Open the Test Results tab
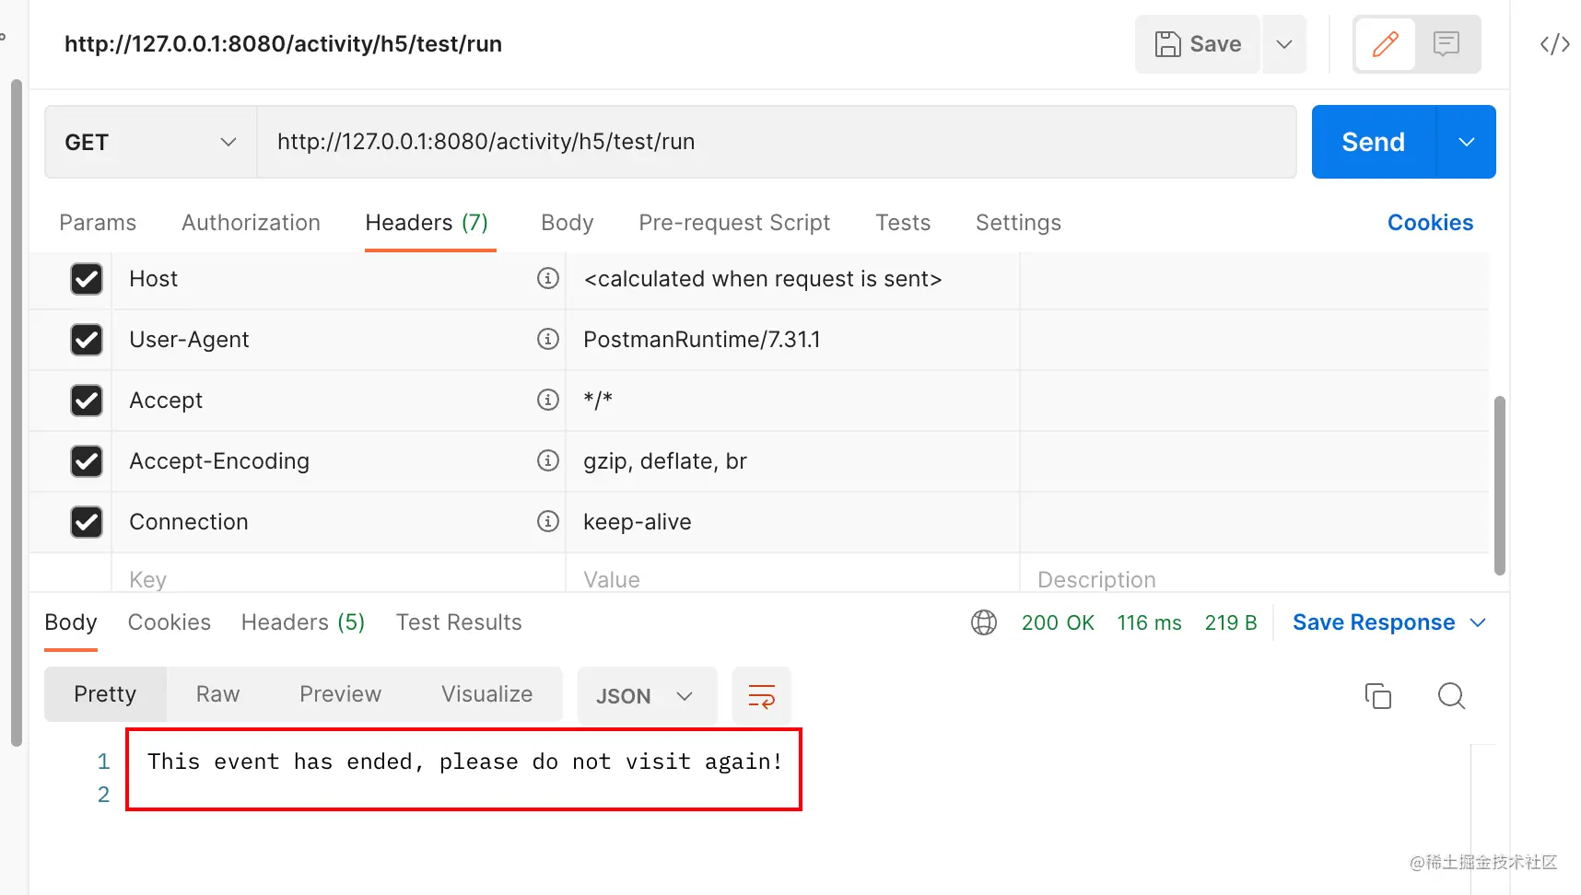This screenshot has width=1581, height=895. click(x=459, y=622)
